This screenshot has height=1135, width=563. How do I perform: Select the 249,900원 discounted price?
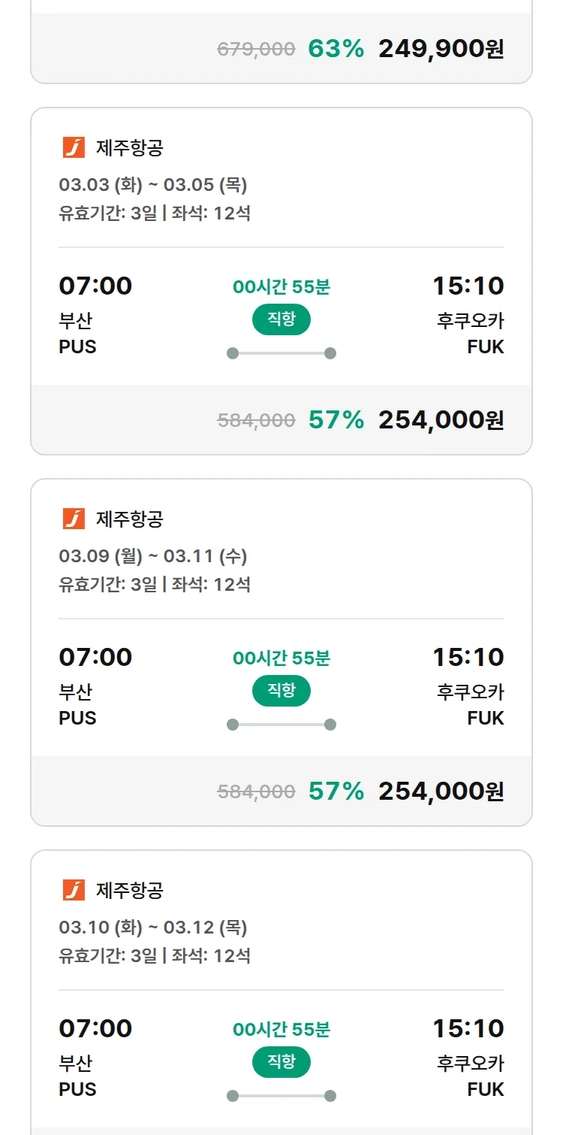pyautogui.click(x=441, y=49)
